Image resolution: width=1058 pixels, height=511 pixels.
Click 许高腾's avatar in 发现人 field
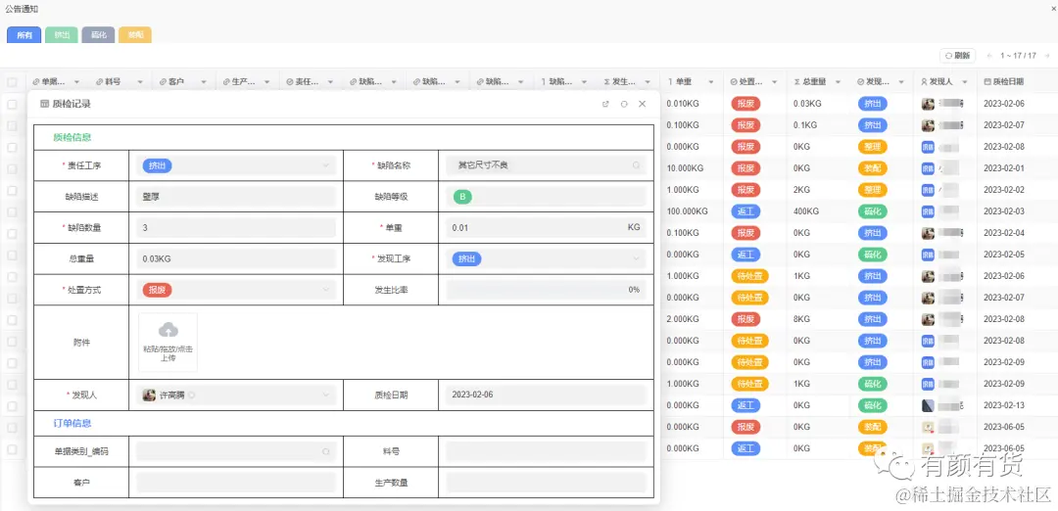[x=149, y=395]
